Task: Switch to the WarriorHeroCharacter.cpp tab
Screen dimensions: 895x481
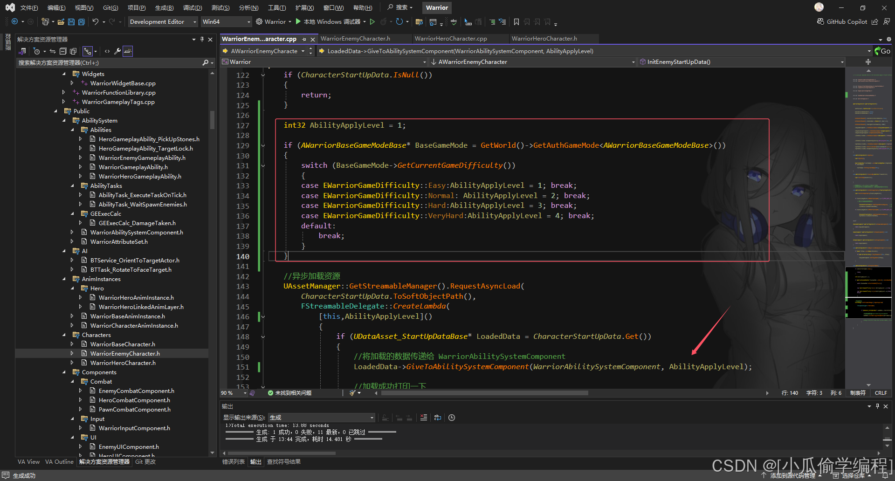Action: (450, 39)
